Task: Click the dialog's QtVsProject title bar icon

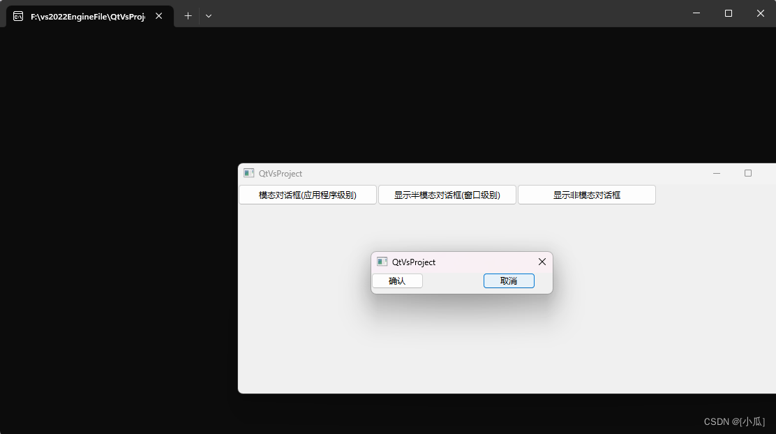Action: click(x=382, y=262)
